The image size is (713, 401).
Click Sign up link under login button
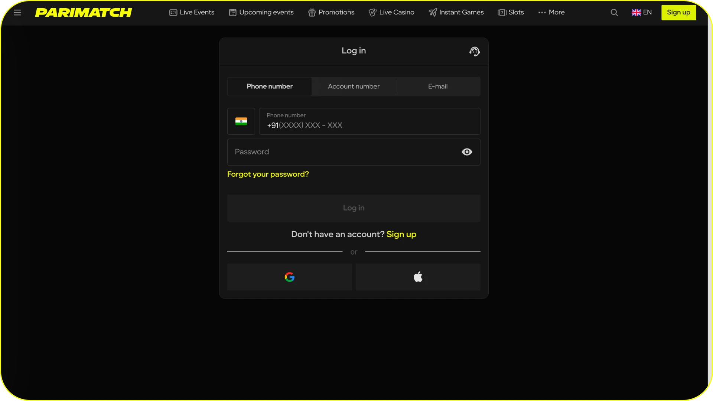(401, 235)
